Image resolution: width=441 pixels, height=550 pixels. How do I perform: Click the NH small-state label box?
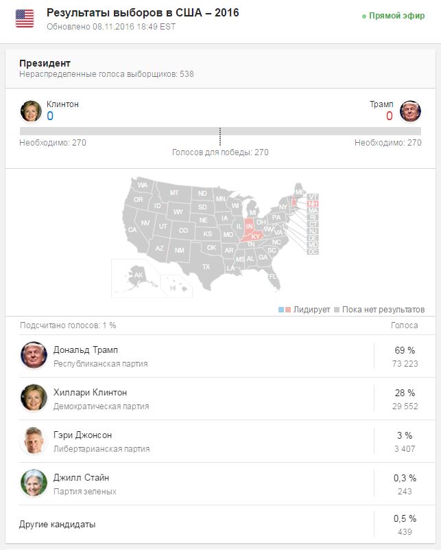313,204
